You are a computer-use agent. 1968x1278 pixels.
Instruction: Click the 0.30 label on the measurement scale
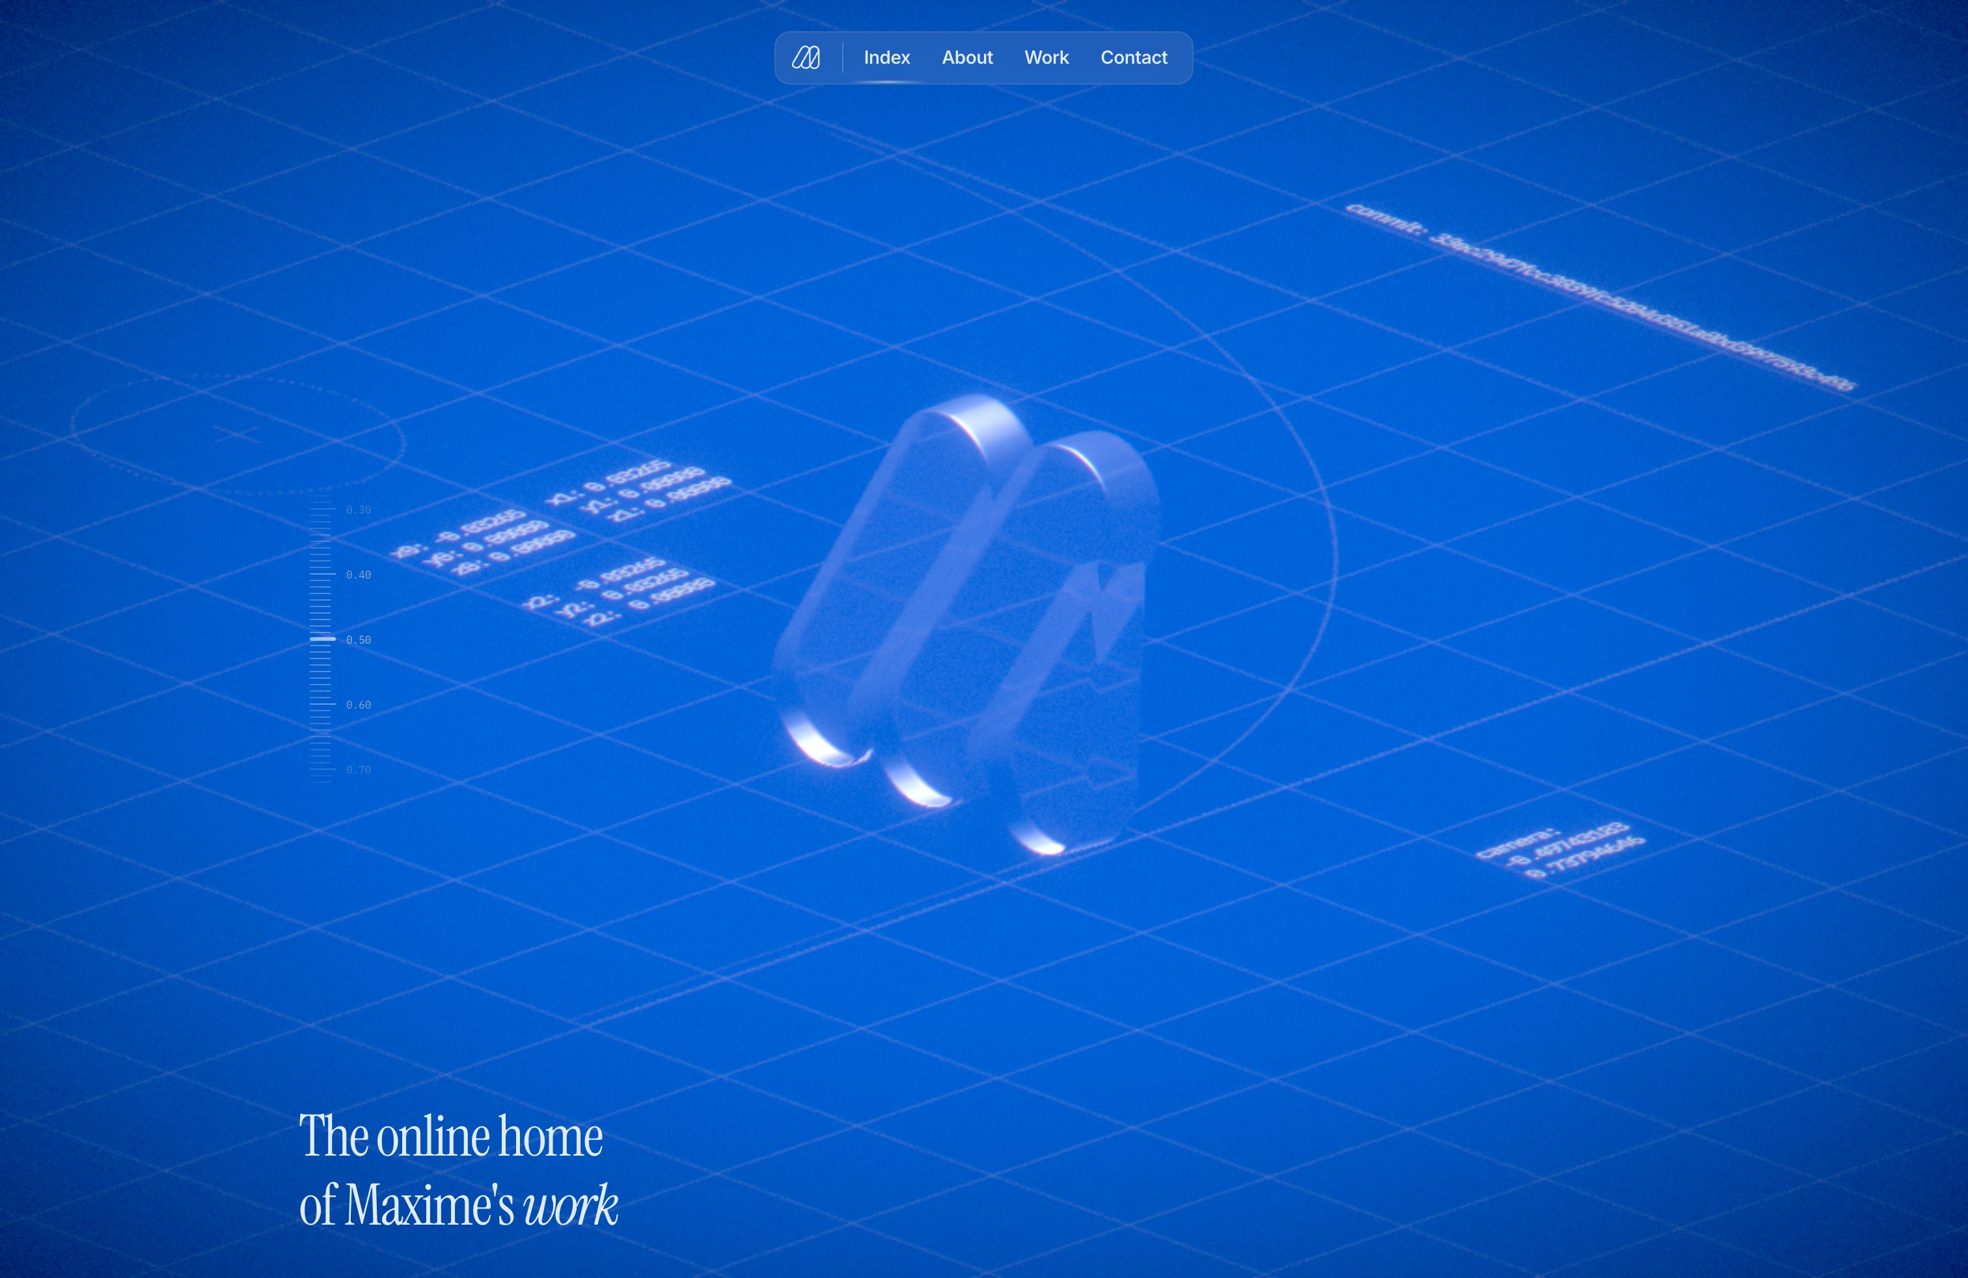pyautogui.click(x=359, y=510)
